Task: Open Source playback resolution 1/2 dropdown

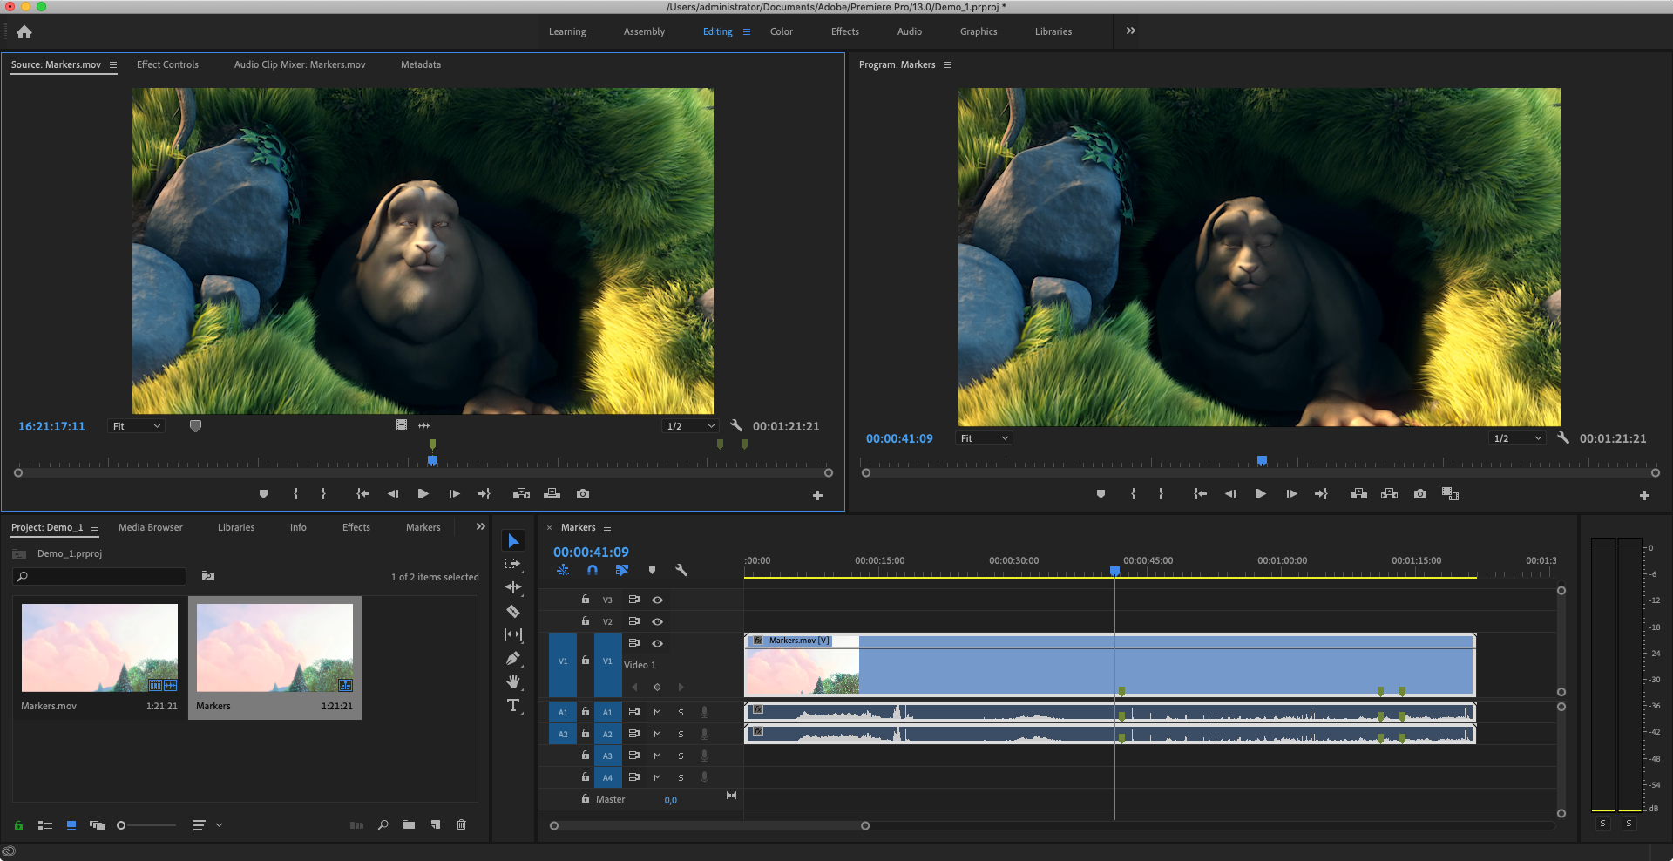Action: click(689, 426)
